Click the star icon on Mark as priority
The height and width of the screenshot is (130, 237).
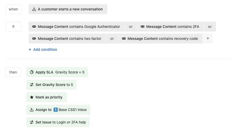point(32,97)
